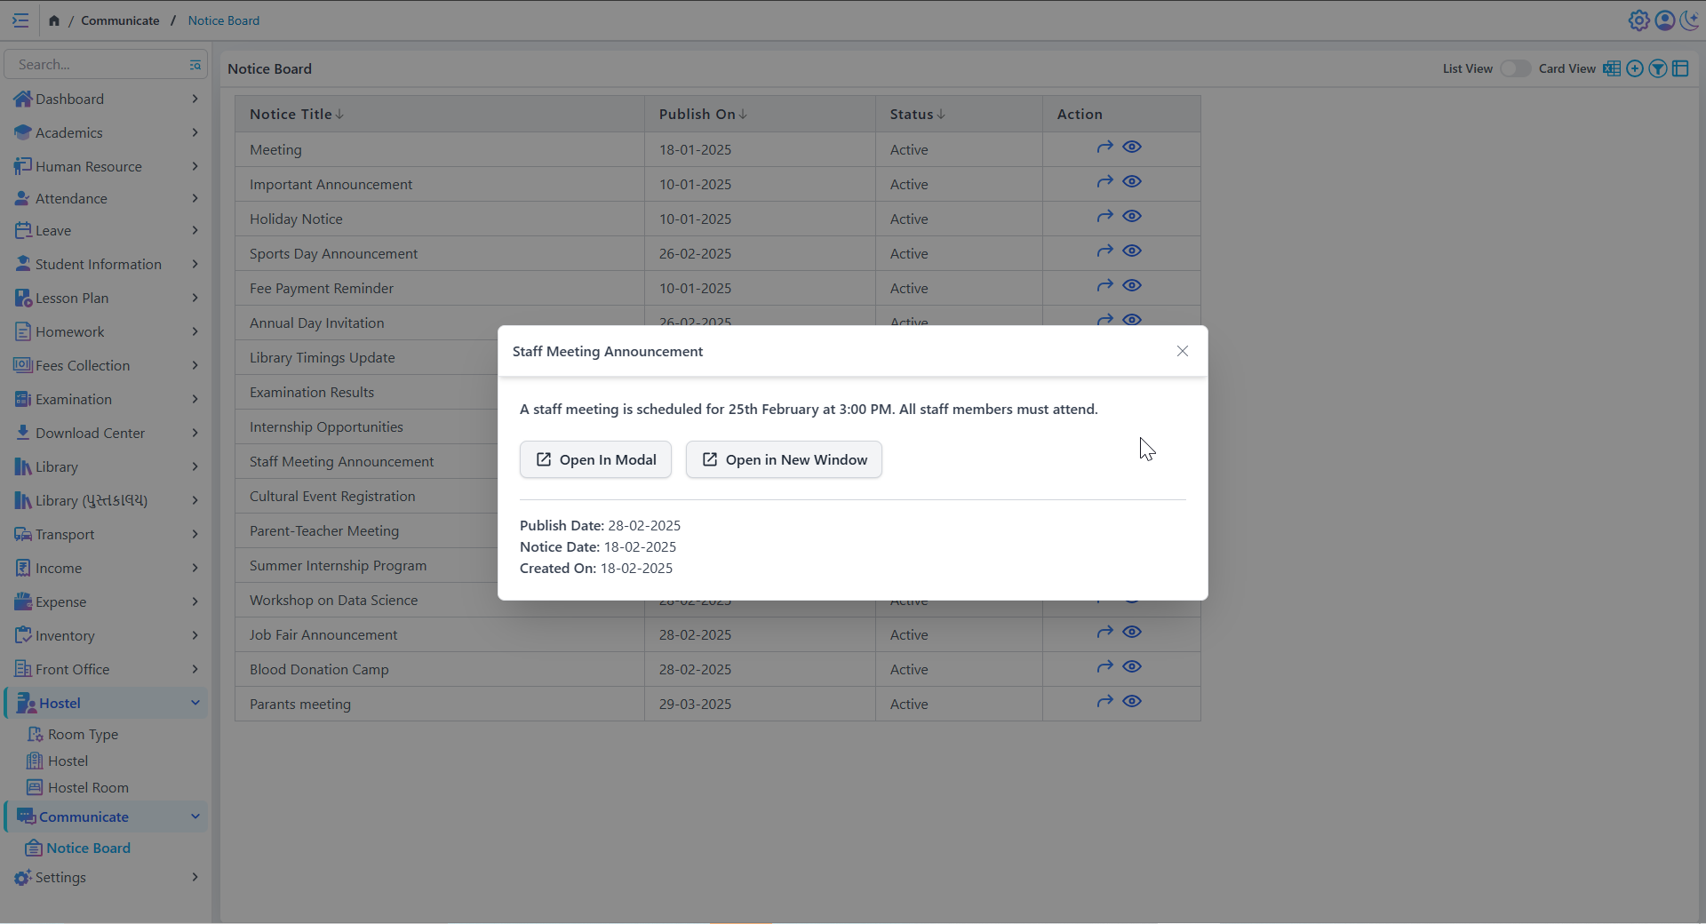Expand the Fees Collection menu

pyautogui.click(x=106, y=365)
